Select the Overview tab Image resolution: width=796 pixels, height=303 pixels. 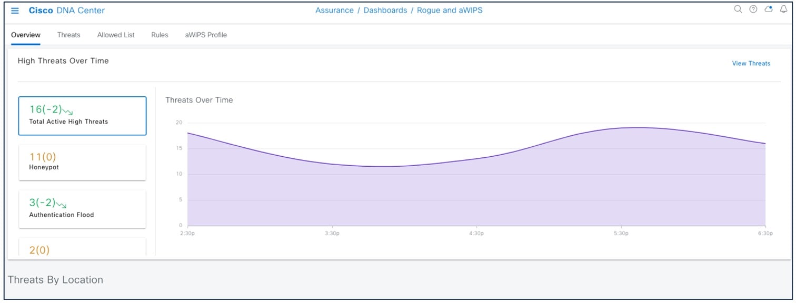(x=26, y=35)
